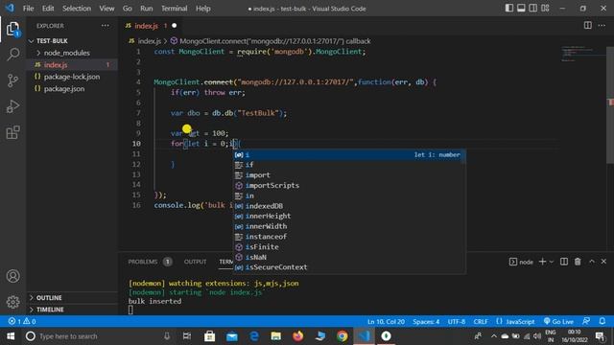614x345 pixels.
Task: Open the Accounts menu icon
Action: pyautogui.click(x=12, y=276)
